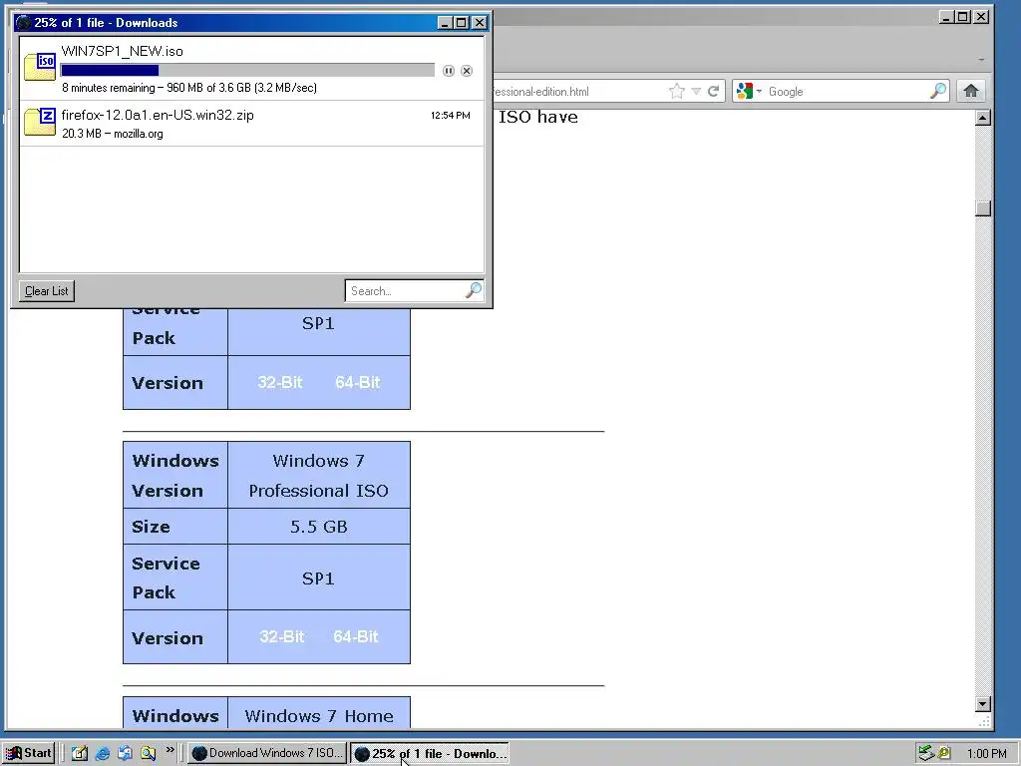Click the 12:54 PM download timestamp
Screen dimensions: 1021x766
pos(450,116)
